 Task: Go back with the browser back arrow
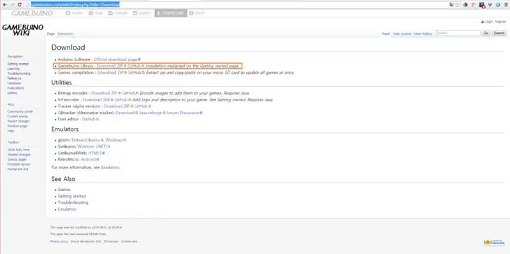4,5
